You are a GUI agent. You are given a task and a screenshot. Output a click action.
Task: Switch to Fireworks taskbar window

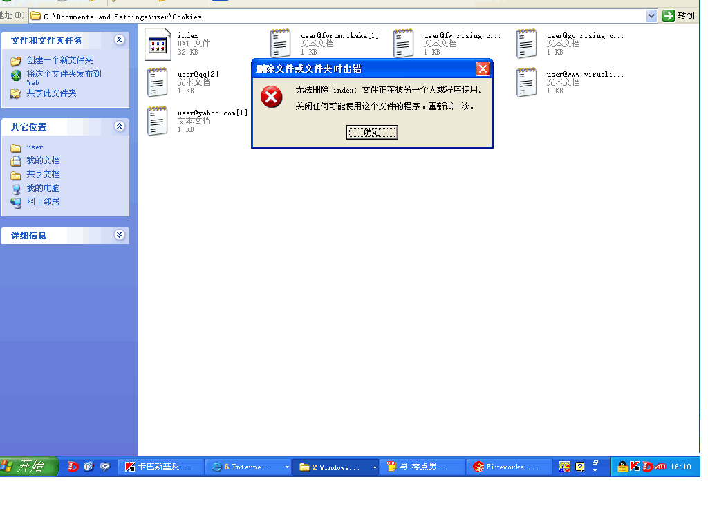(x=510, y=467)
